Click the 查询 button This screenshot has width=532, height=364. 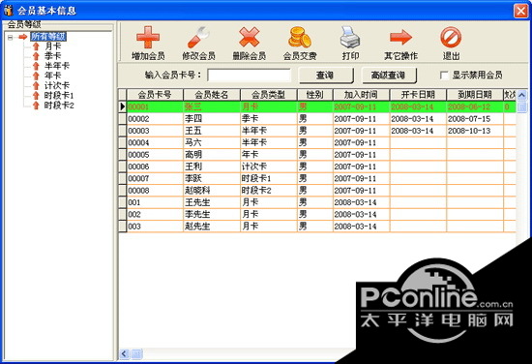[326, 76]
